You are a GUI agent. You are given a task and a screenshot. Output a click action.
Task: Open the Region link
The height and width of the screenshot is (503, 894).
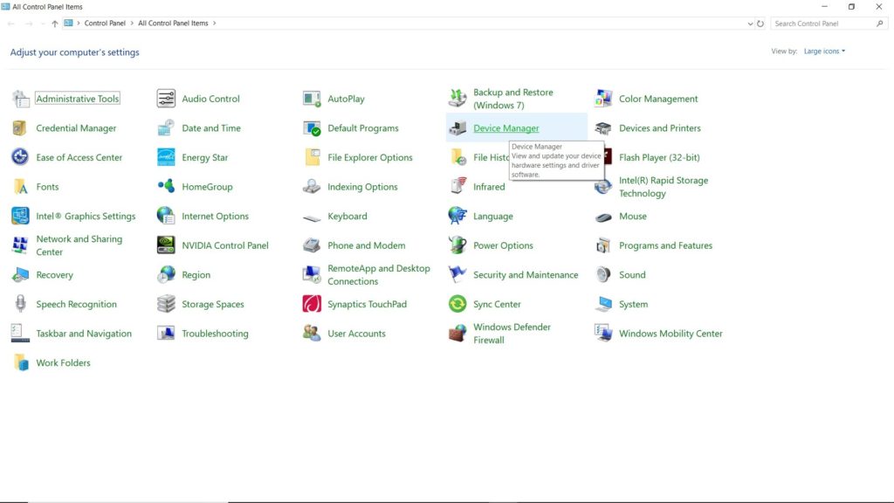point(196,275)
